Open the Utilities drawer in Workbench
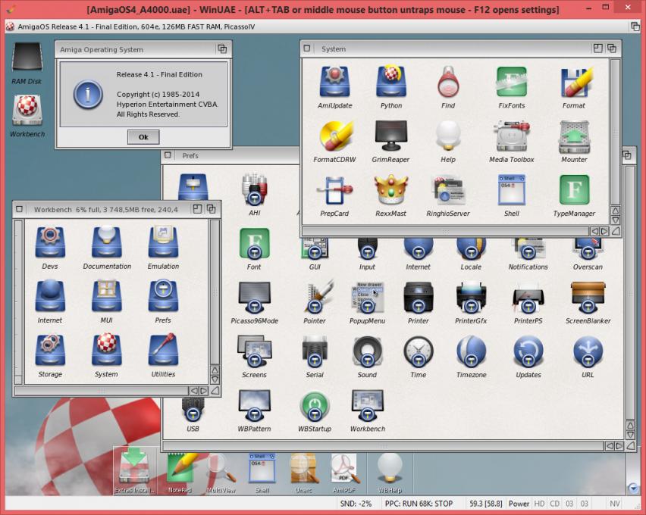Image resolution: width=646 pixels, height=515 pixels. pos(163,352)
